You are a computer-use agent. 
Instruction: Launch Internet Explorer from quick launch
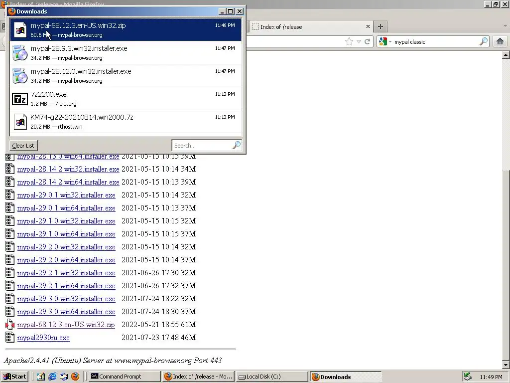coord(52,377)
